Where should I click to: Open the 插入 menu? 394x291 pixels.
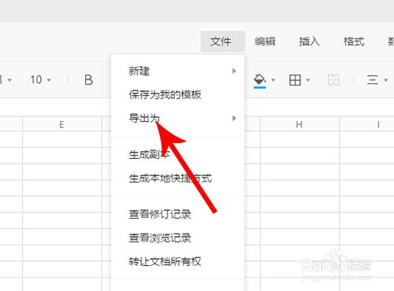tap(309, 42)
